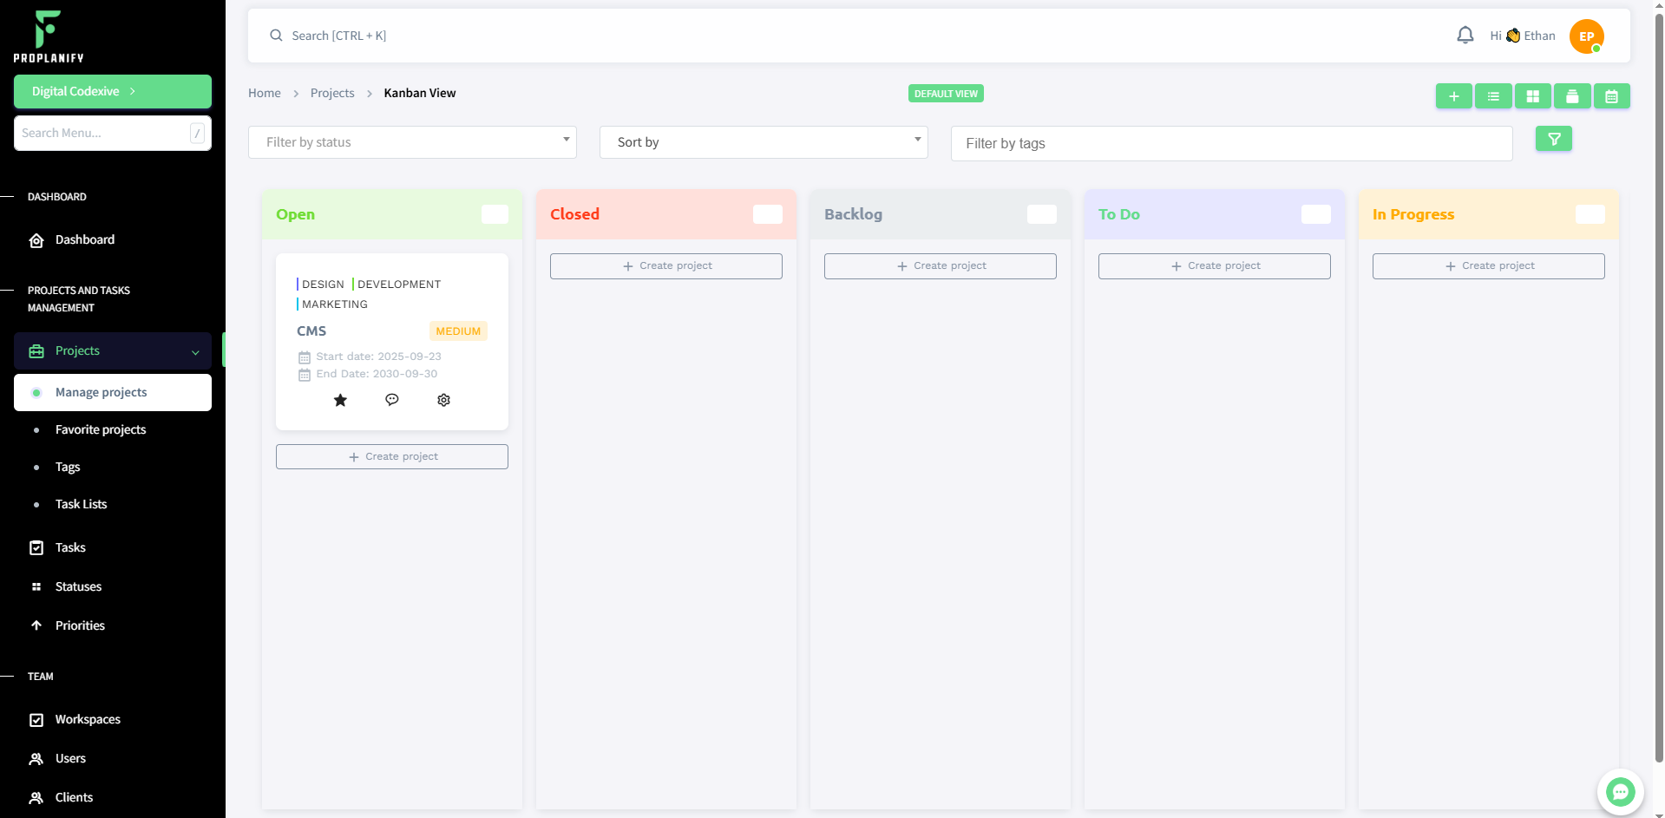Open the calendar view
The height and width of the screenshot is (818, 1665).
[x=1612, y=96]
